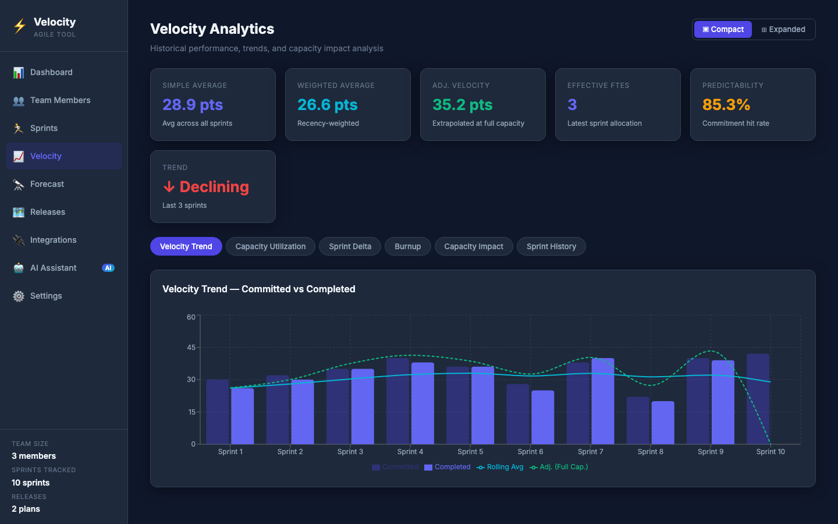Image resolution: width=838 pixels, height=524 pixels.
Task: Click the Effective FTEs card
Action: point(618,105)
